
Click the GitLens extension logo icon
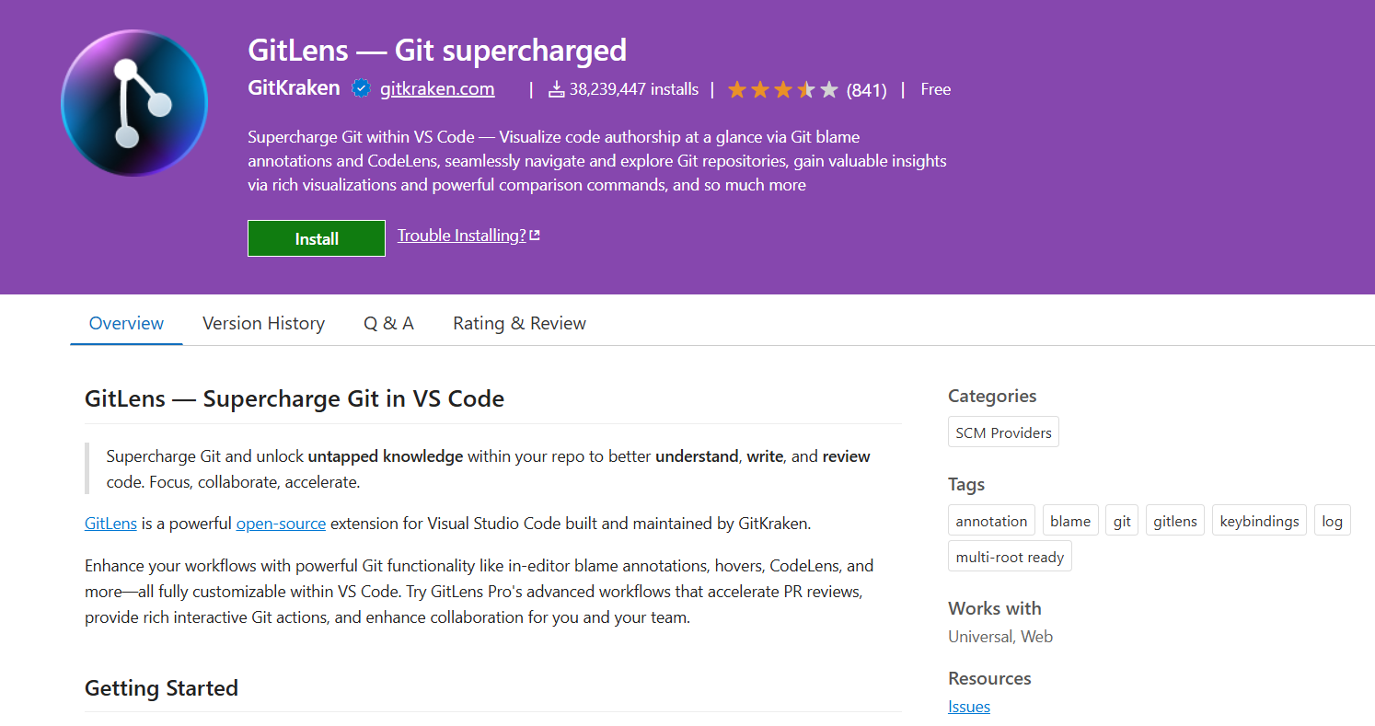pos(134,103)
